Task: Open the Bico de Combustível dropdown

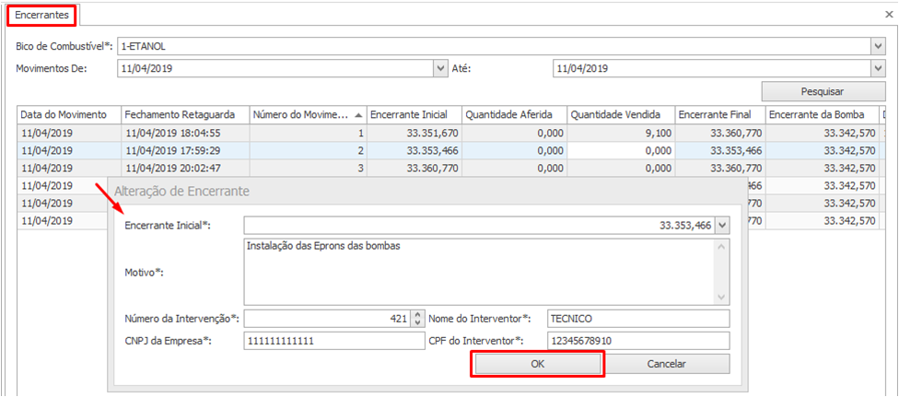Action: pyautogui.click(x=879, y=46)
